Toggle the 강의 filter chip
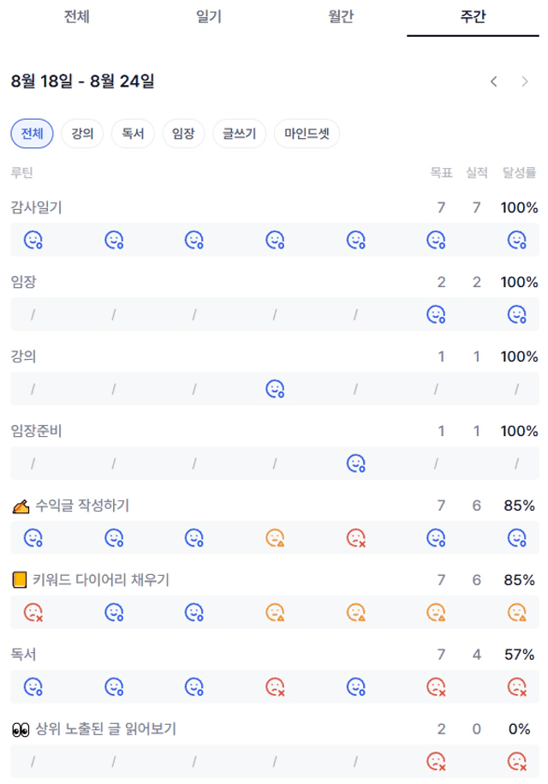Image resolution: width=548 pixels, height=784 pixels. tap(82, 134)
